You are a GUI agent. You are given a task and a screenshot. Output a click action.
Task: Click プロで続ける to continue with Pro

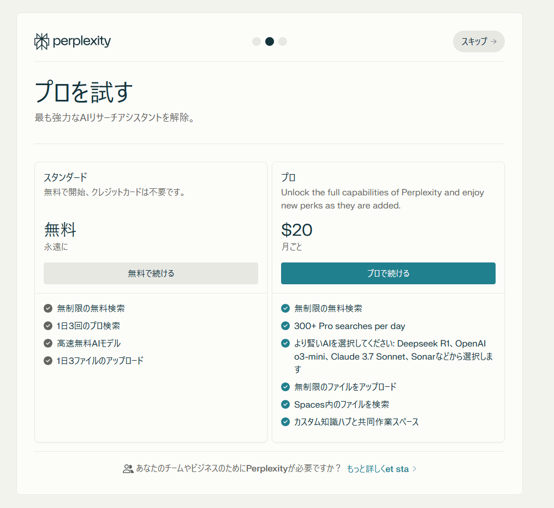pyautogui.click(x=388, y=273)
